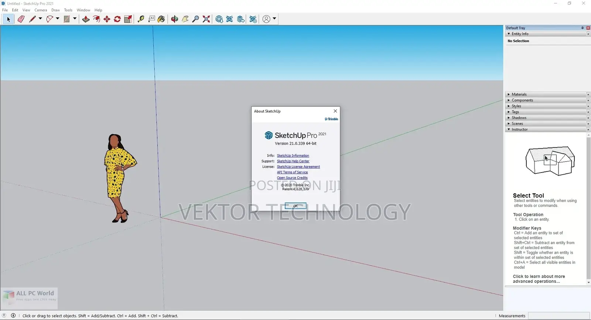Open the Arc tool dropdown arrow
Image resolution: width=591 pixels, height=320 pixels.
[58, 19]
